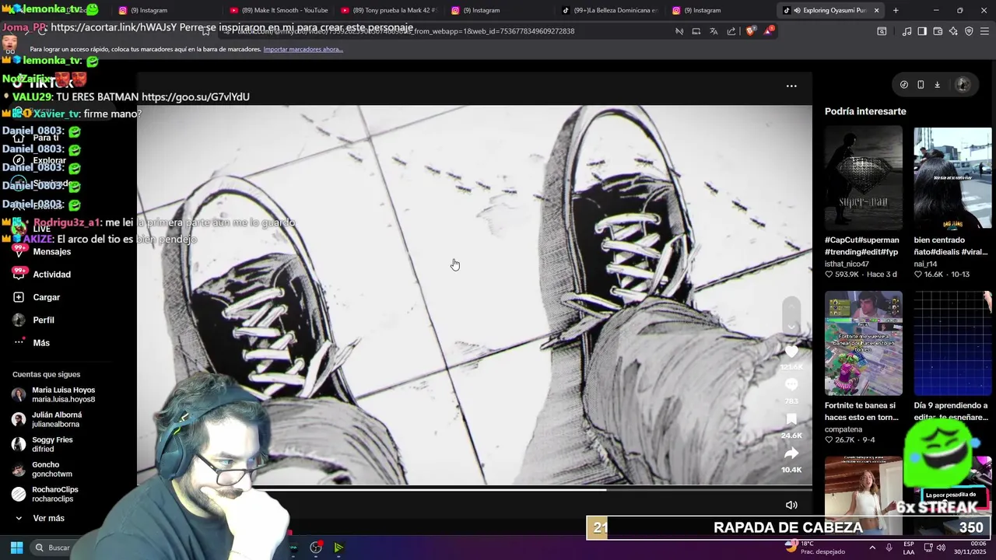Screen dimensions: 996x560
Task: Switch to 'Tony prueba la Mark 42' tab
Action: (391, 10)
